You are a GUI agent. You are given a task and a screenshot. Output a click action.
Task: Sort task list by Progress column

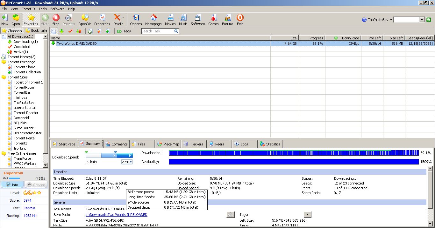click(312, 38)
